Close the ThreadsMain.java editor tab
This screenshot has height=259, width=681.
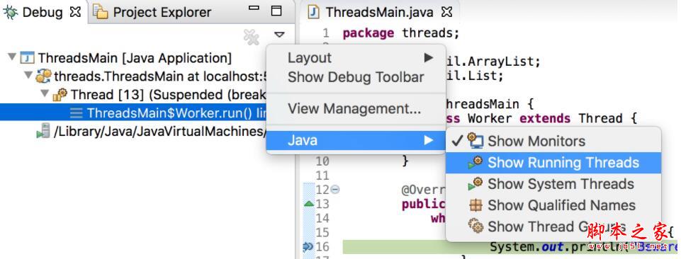446,12
